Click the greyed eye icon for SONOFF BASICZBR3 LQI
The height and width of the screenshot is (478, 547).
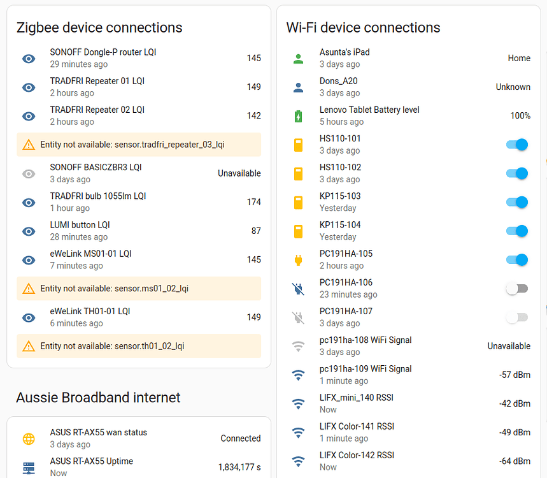coord(29,173)
